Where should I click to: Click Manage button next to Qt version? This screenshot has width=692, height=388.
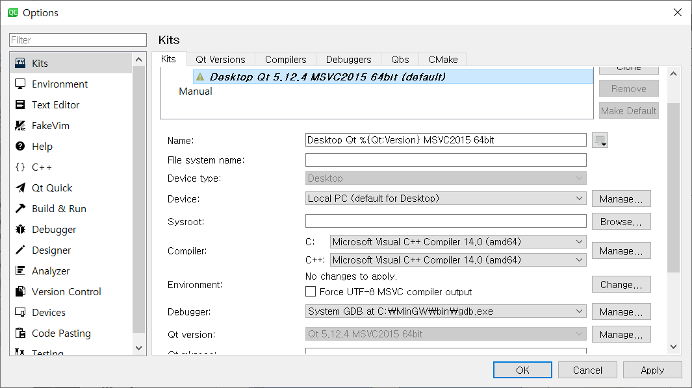(621, 335)
